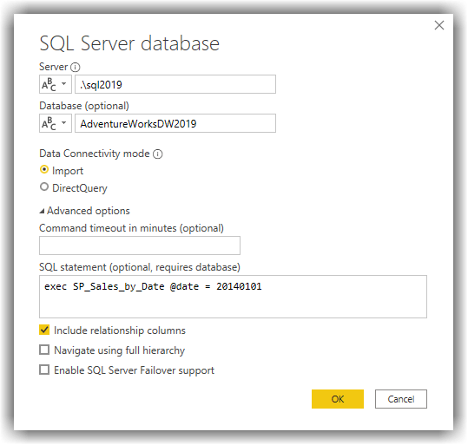
Task: Enable Navigate using full hierarchy
Action: click(x=44, y=350)
